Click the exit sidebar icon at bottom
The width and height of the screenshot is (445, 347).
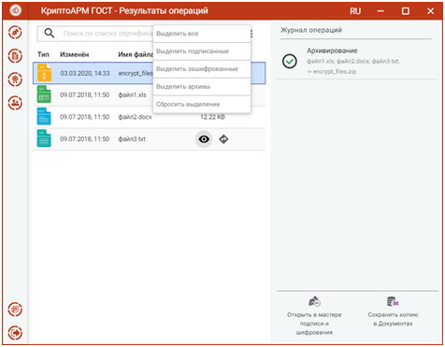15,333
